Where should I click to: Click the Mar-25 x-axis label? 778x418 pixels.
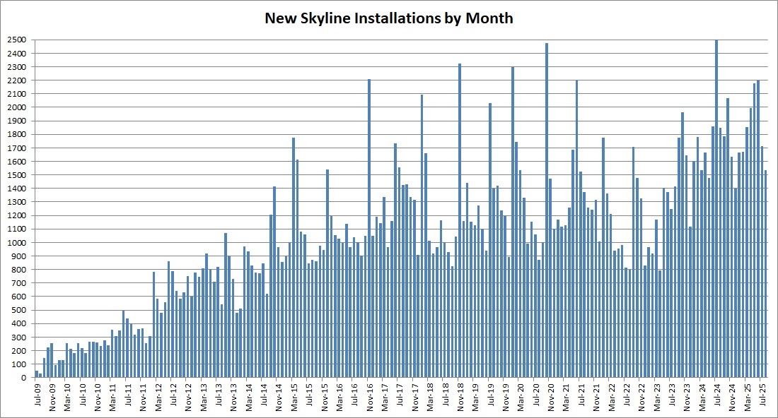point(748,397)
